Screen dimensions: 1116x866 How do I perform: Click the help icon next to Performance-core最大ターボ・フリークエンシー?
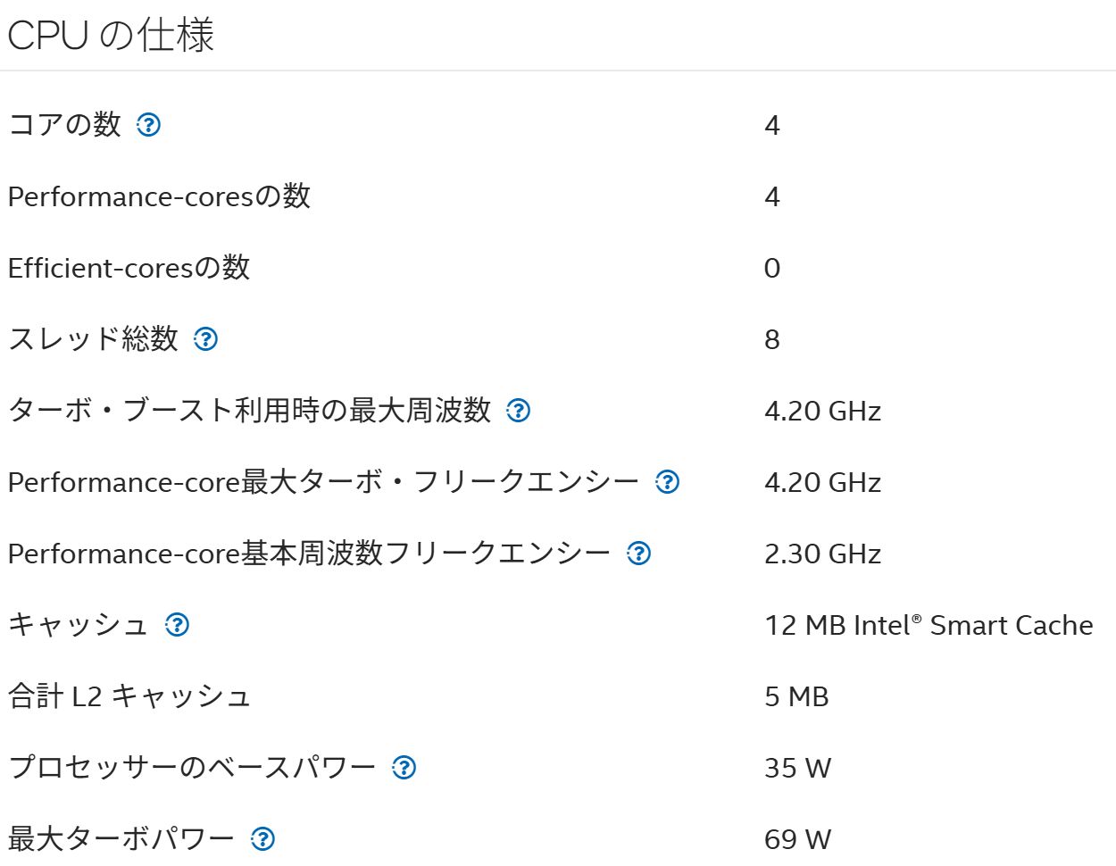point(668,482)
